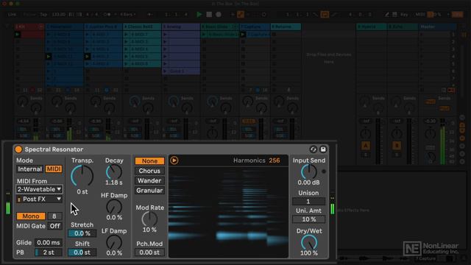Click the Uni. Amt 10 % field
This screenshot has height=265, width=471.
tap(308, 219)
